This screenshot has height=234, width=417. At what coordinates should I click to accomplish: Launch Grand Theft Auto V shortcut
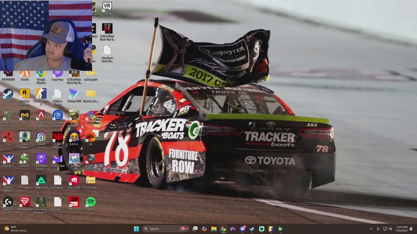[x=8, y=119]
